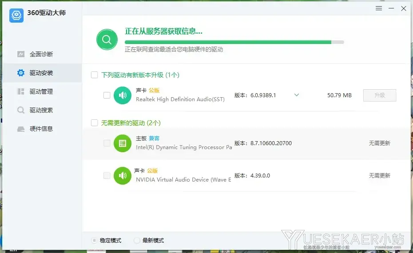Screen dimensions: 413x253
Task: Go to 驱动搜索 section
Action: pyautogui.click(x=42, y=110)
